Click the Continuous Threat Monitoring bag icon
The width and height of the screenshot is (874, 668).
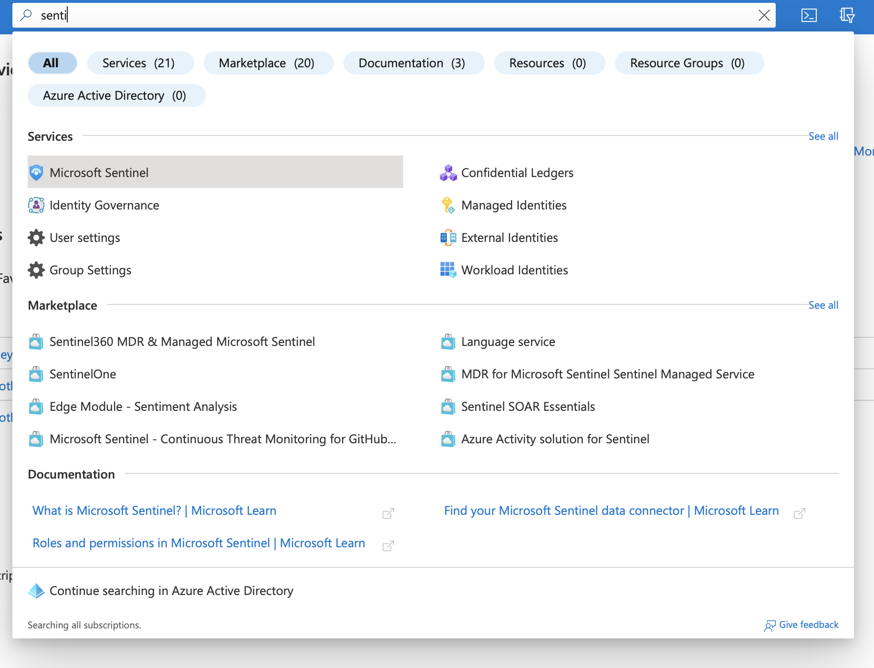36,439
